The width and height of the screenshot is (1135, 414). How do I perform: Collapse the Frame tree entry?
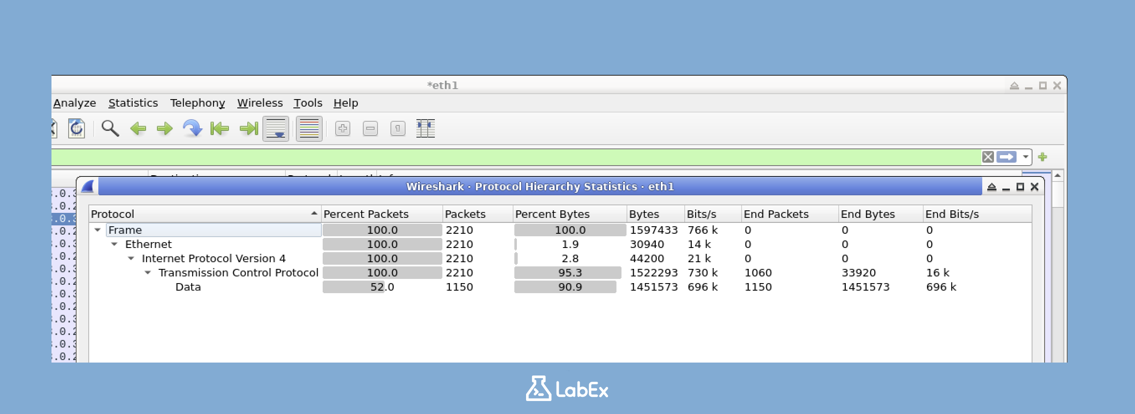click(98, 230)
